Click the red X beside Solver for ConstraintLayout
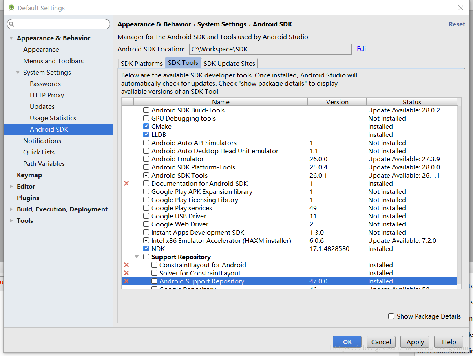The height and width of the screenshot is (356, 473). [126, 273]
